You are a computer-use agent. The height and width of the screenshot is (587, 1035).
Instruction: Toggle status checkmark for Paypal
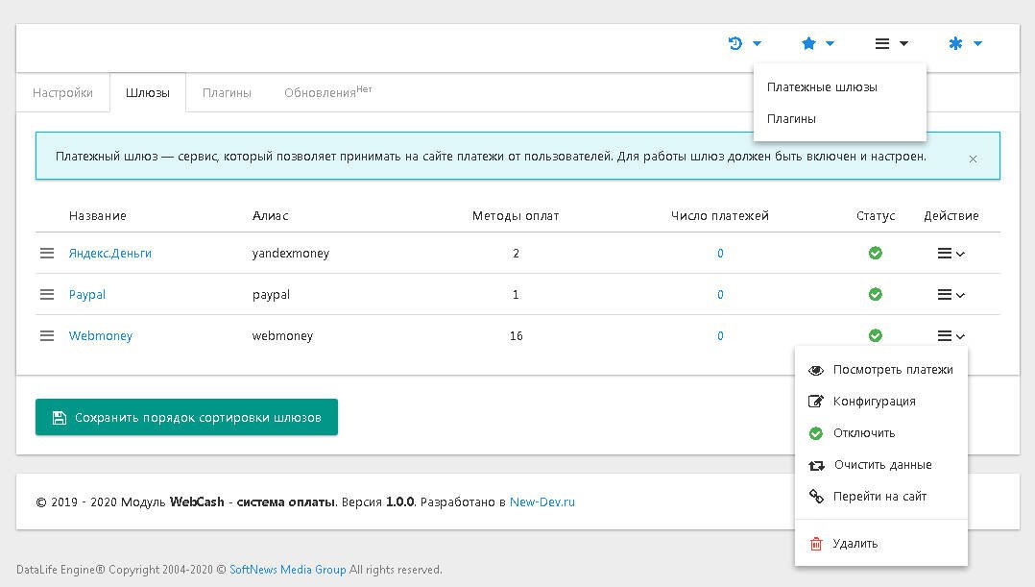click(876, 295)
